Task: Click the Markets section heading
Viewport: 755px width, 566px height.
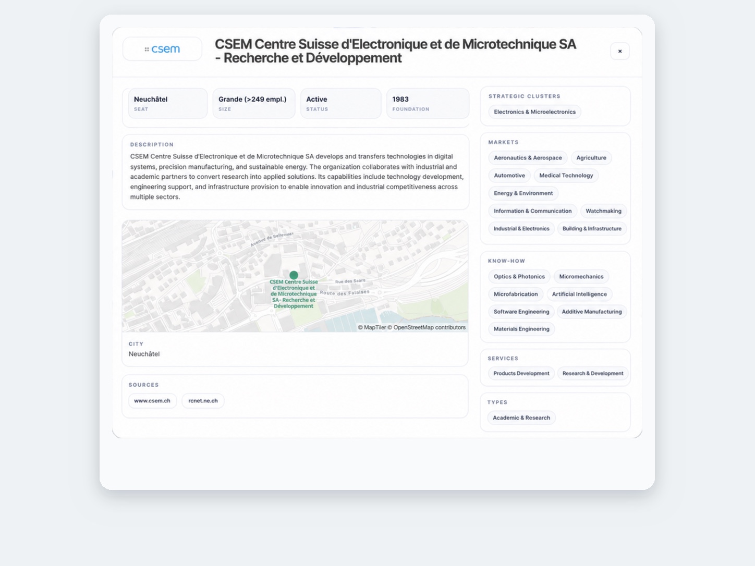Action: pos(504,142)
